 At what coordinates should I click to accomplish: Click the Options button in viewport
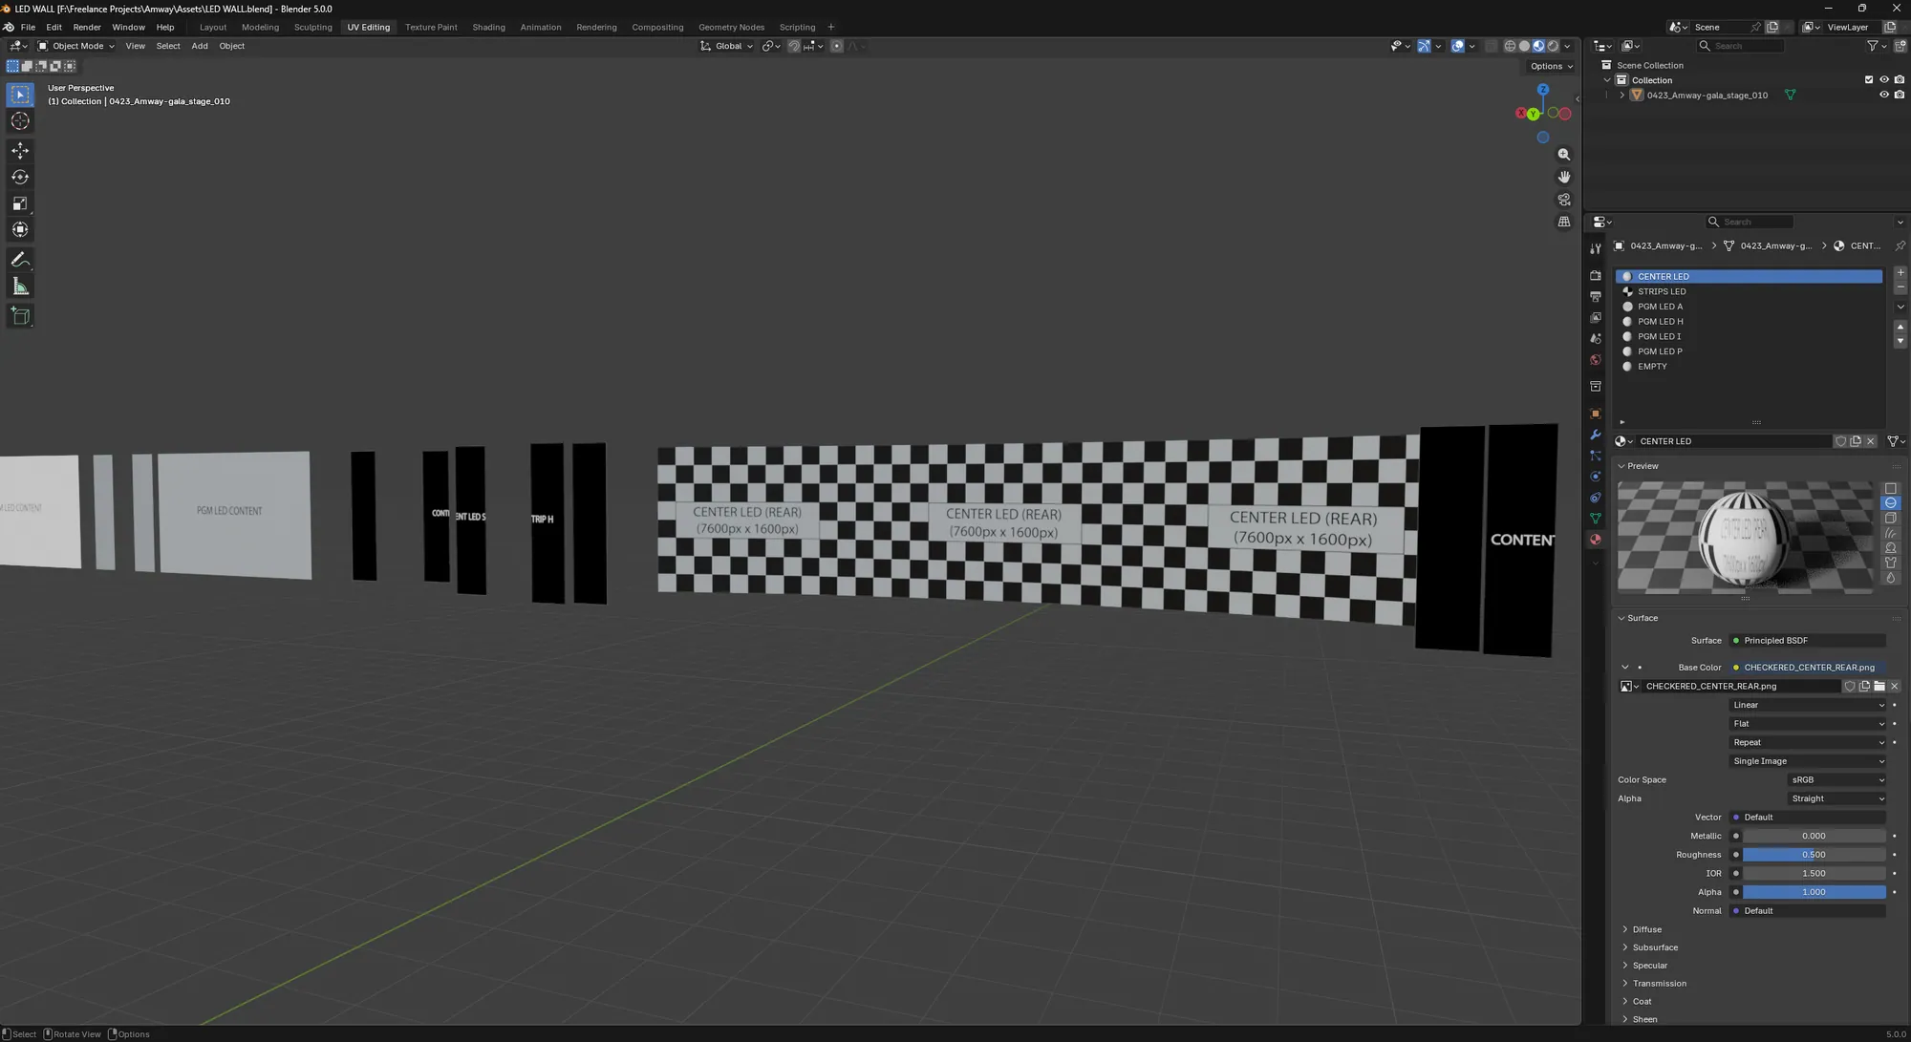tap(1551, 66)
